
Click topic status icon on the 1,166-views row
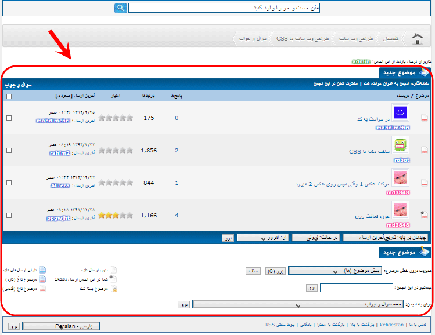coord(424,215)
